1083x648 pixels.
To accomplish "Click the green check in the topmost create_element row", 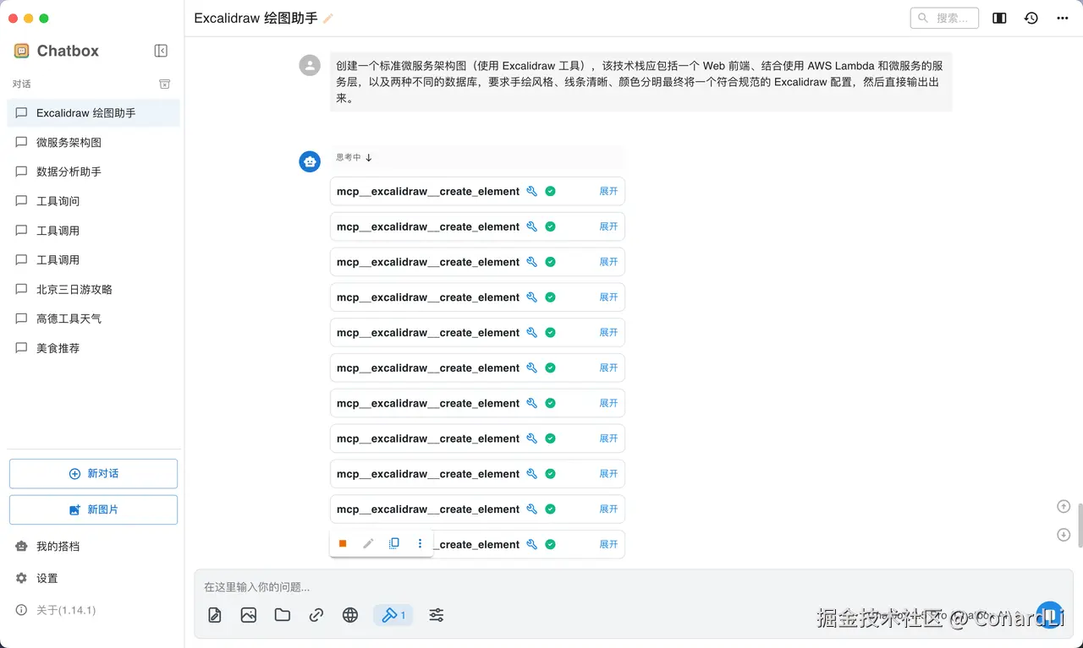I will coord(550,191).
